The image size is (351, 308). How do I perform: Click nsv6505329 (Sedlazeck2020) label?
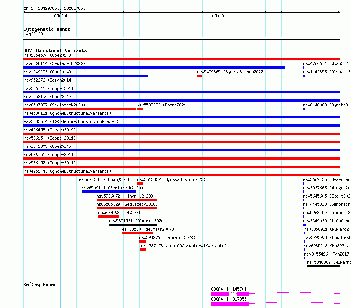pyautogui.click(x=127, y=204)
